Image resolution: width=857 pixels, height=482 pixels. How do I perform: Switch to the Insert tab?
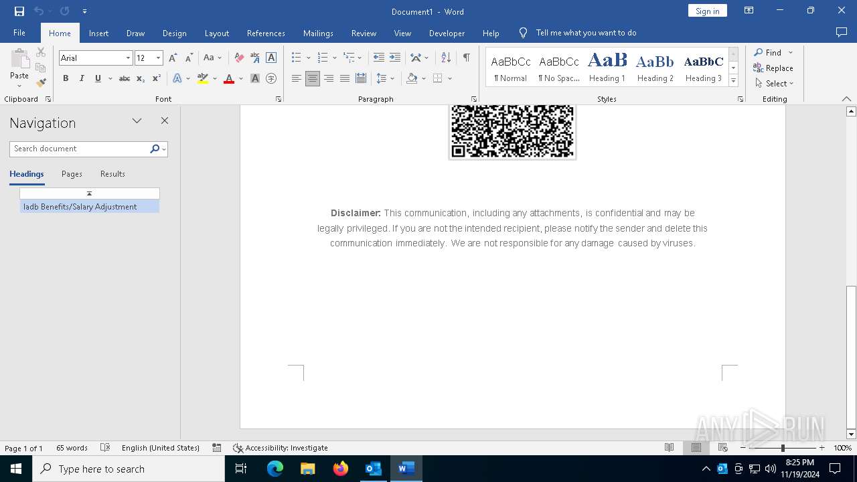(x=98, y=33)
